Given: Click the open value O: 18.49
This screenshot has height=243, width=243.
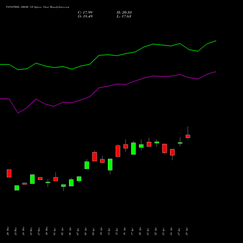Looking at the screenshot, I should (x=85, y=17).
